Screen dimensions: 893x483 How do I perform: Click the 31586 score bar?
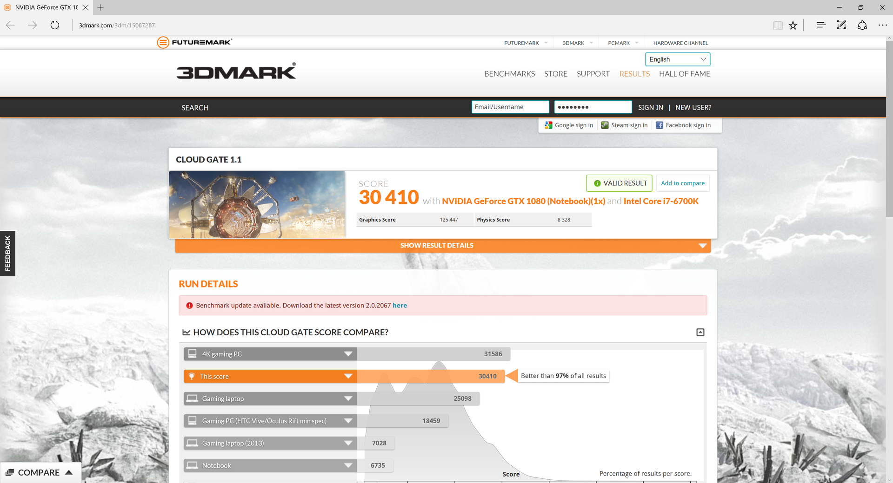tap(433, 354)
